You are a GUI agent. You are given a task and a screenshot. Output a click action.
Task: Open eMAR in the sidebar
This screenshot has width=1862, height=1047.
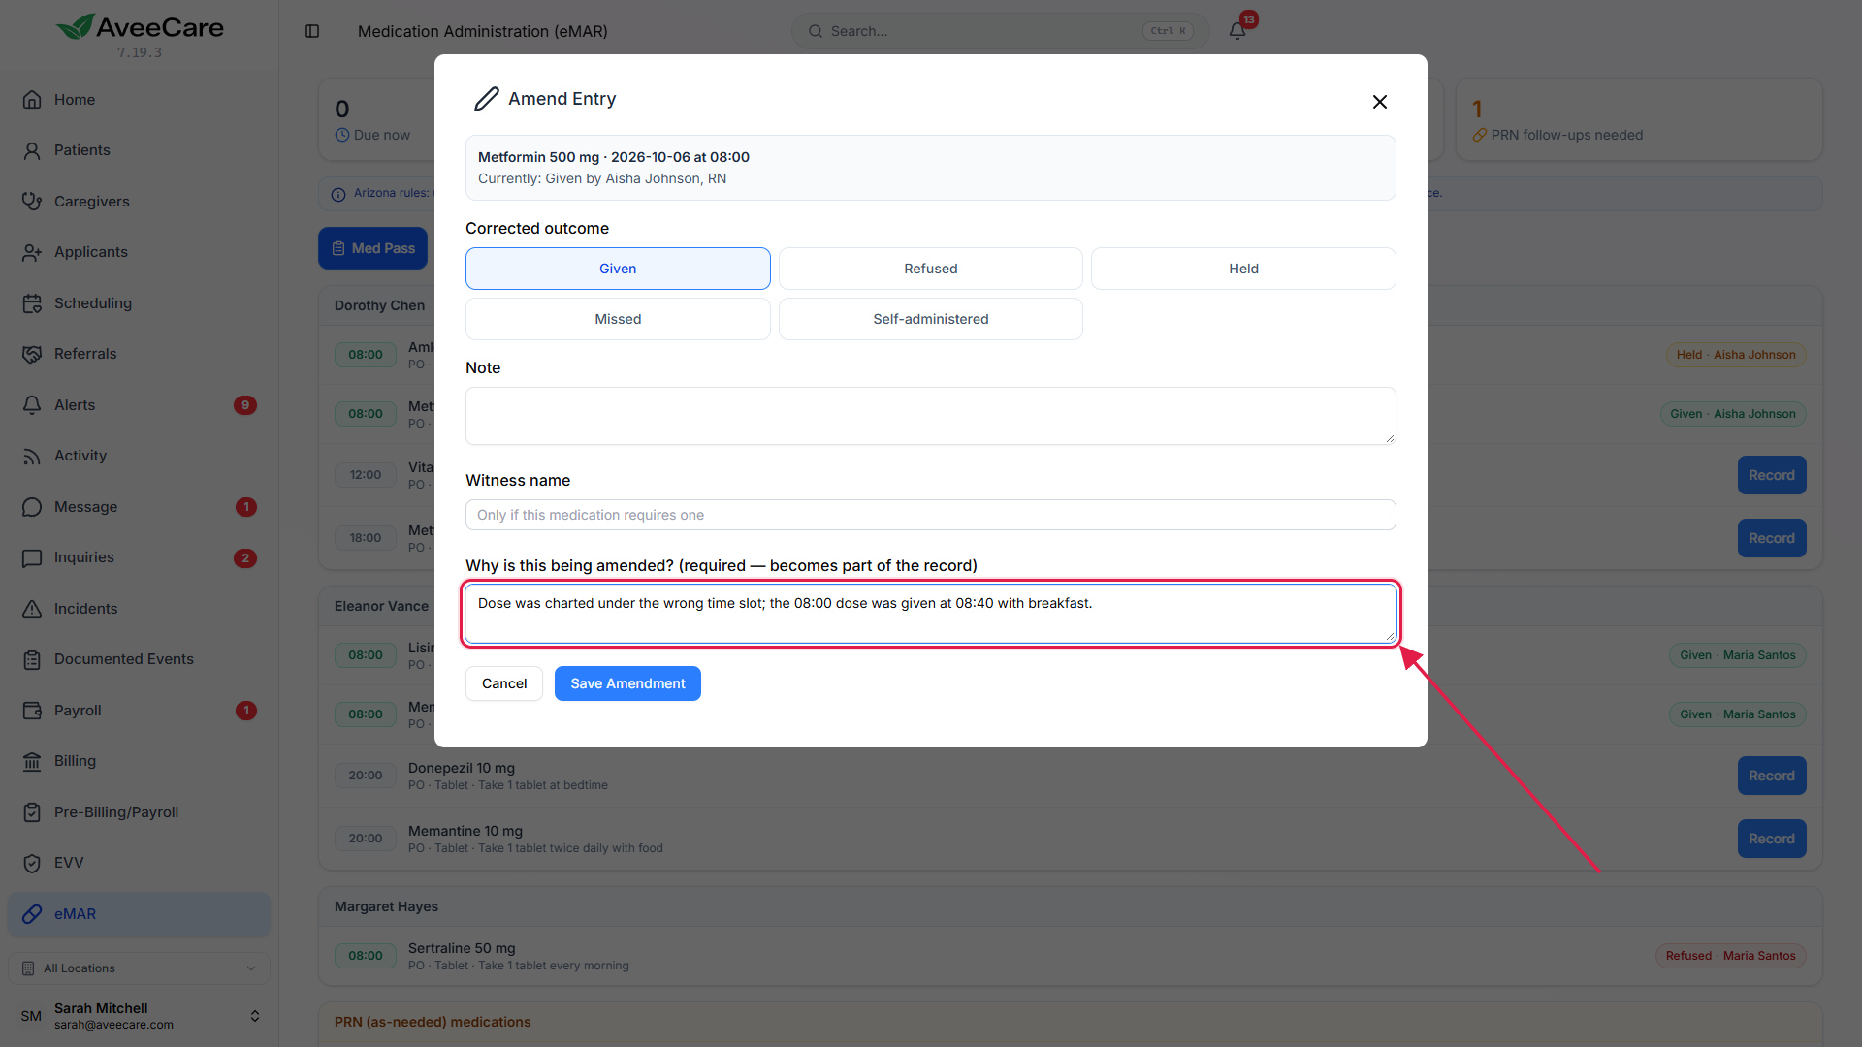140,914
